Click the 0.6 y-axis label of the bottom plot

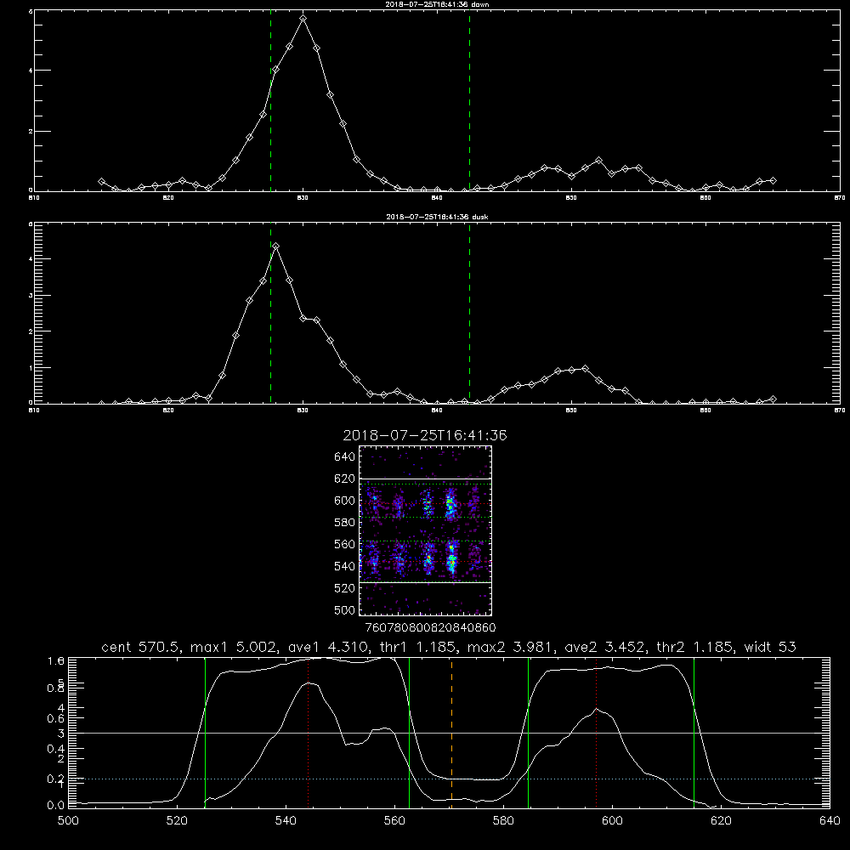pos(56,718)
